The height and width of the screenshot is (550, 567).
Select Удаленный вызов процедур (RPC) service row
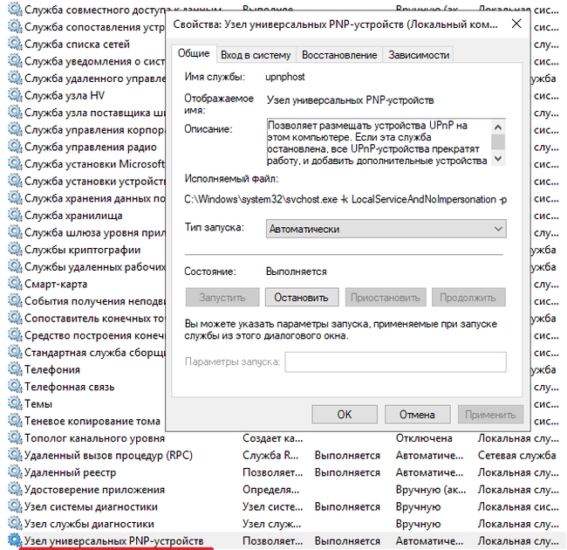(108, 455)
